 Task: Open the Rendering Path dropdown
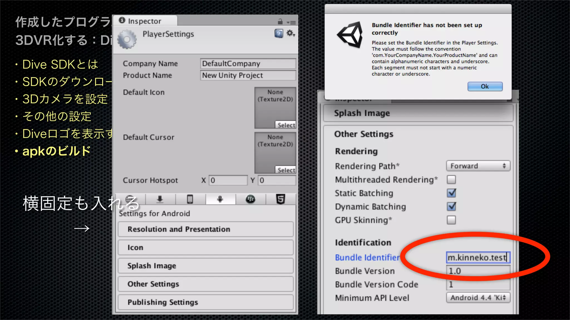click(x=478, y=166)
